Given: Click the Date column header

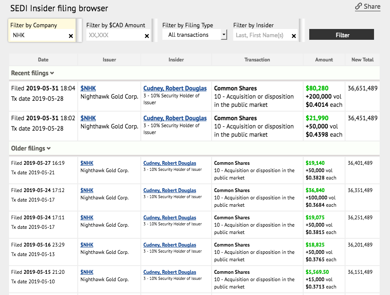Looking at the screenshot, I should (43, 60).
